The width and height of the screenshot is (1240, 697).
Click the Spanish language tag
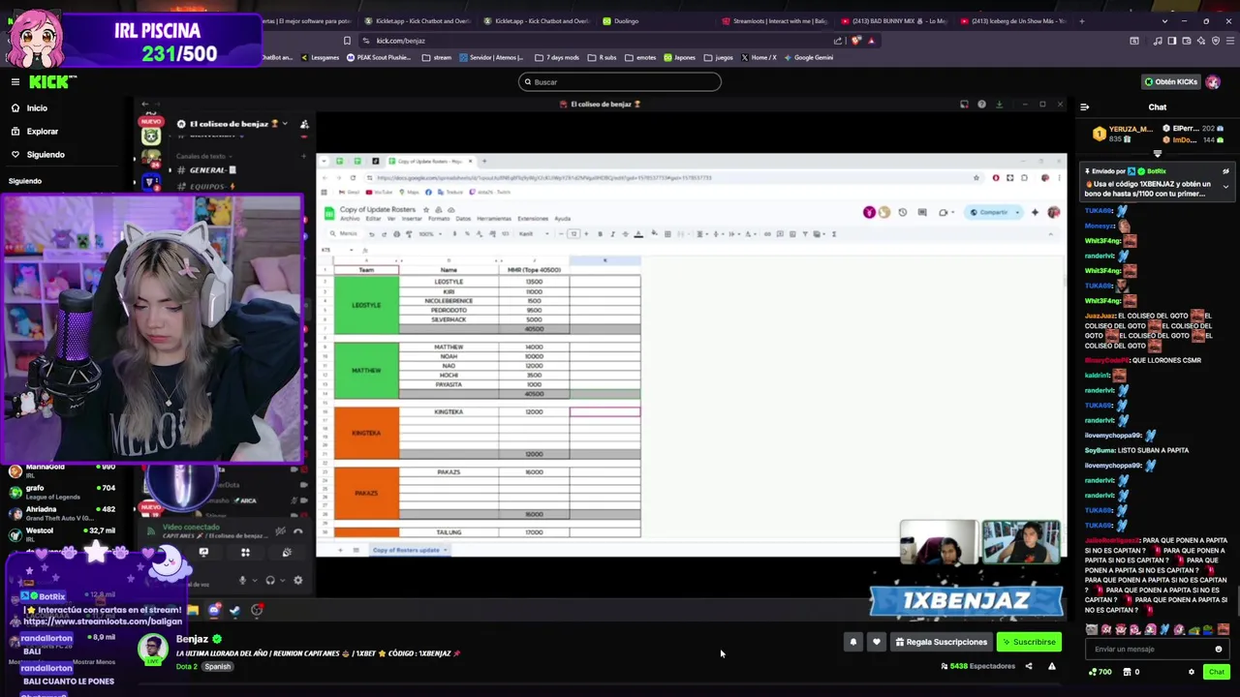(x=217, y=667)
